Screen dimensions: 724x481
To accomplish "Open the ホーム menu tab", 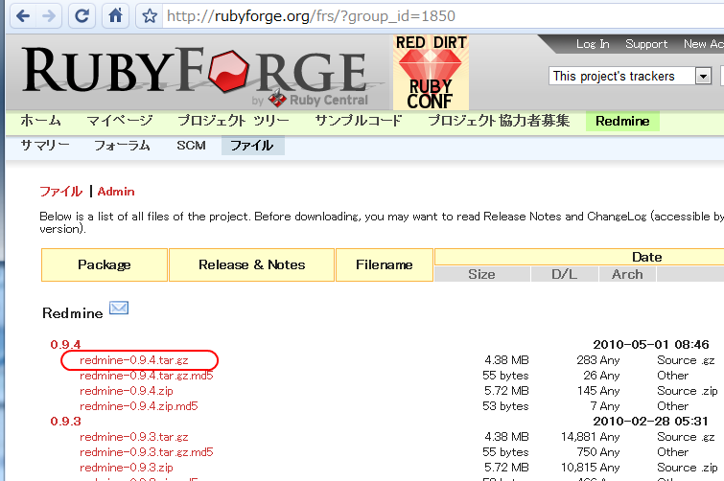I will point(40,121).
